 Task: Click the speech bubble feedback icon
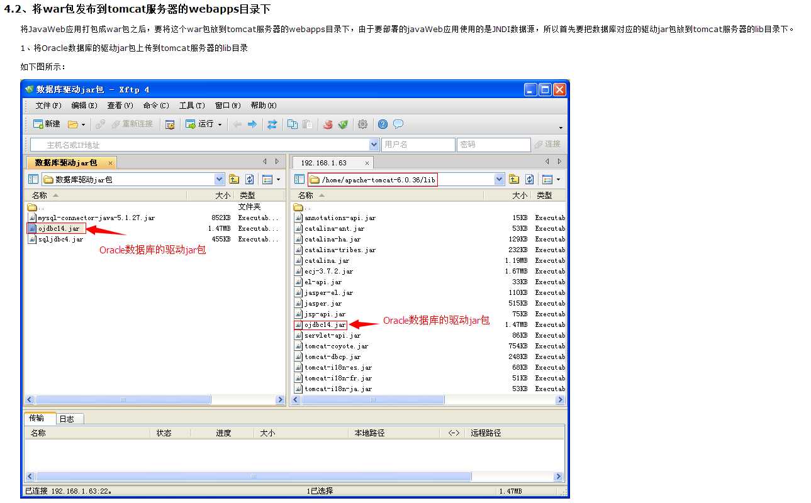(x=398, y=124)
